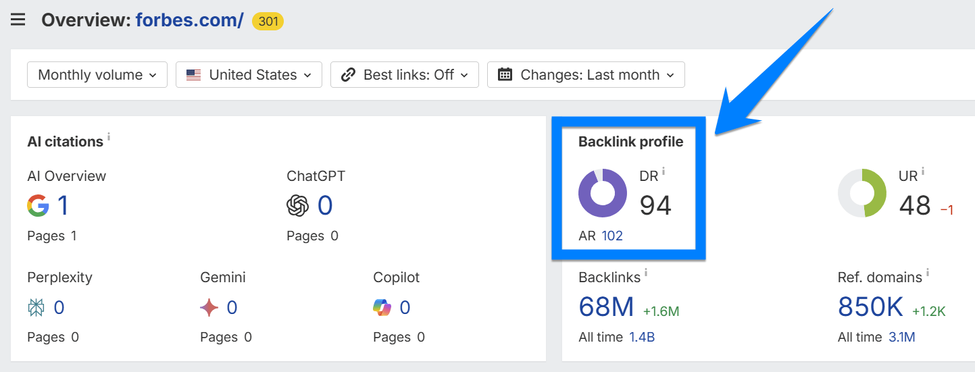The height and width of the screenshot is (372, 975).
Task: Open the Gemini citations count 0
Action: pyautogui.click(x=232, y=308)
